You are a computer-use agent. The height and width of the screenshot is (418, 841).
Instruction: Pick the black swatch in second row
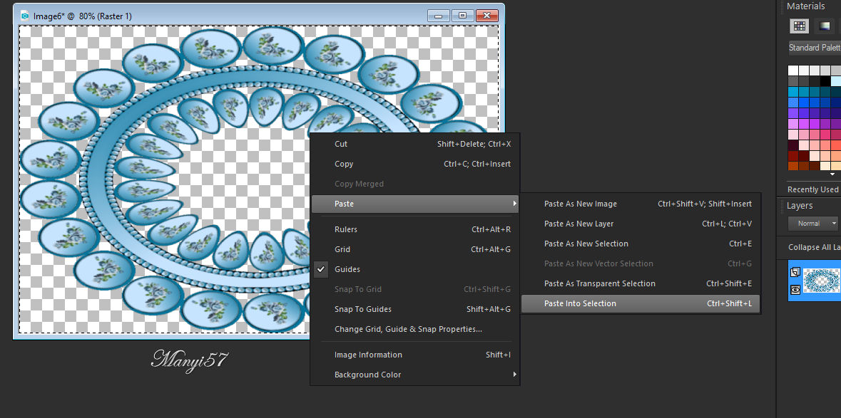click(x=825, y=81)
